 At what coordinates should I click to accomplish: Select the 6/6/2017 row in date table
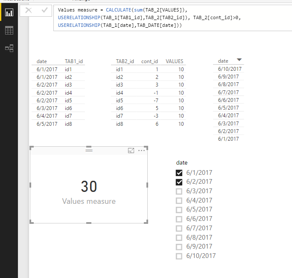click(x=228, y=100)
